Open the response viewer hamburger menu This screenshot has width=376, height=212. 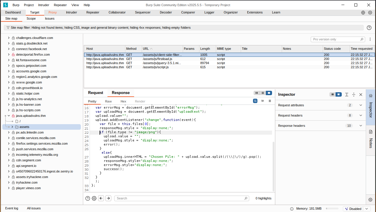click(270, 101)
